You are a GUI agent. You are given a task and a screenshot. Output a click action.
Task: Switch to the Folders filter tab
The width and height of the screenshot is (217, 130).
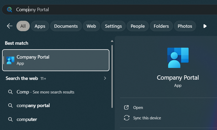[161, 26]
